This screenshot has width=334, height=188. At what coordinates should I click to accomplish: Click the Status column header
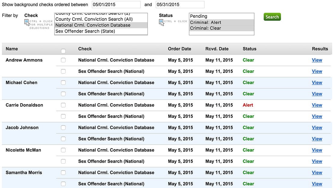point(249,49)
